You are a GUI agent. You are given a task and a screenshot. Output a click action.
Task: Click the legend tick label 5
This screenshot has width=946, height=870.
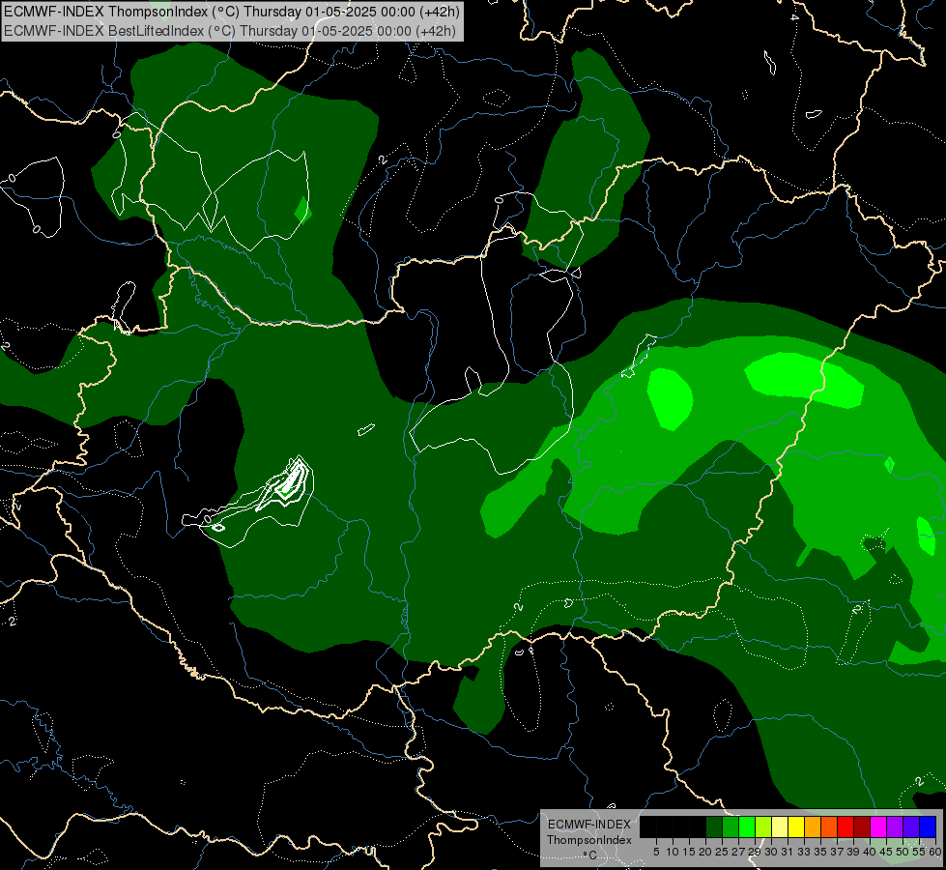tap(656, 852)
